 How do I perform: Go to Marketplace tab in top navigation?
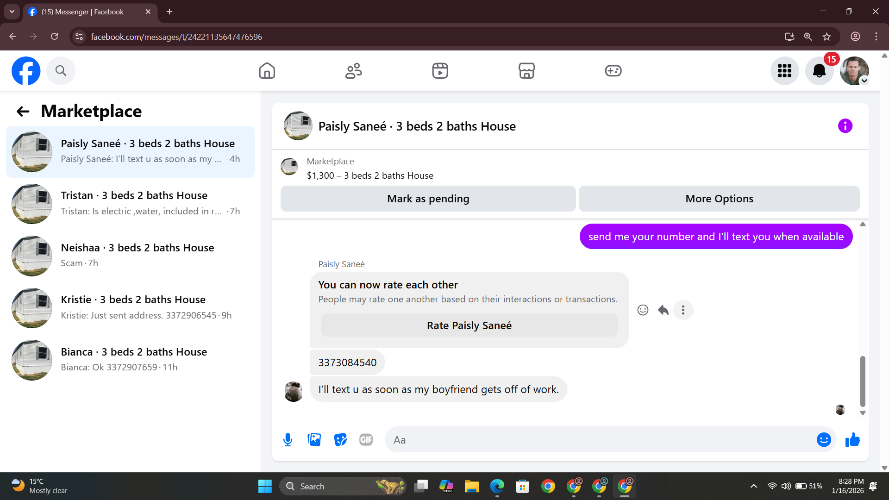[526, 71]
